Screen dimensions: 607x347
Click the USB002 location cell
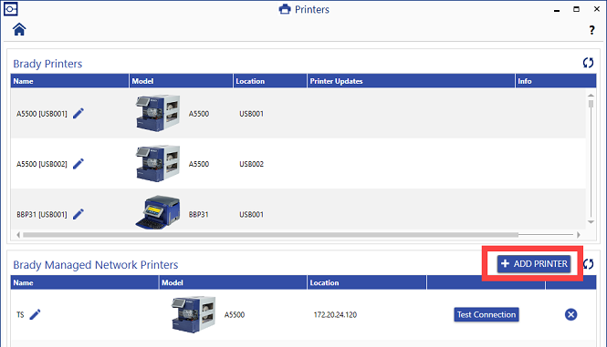(x=251, y=164)
